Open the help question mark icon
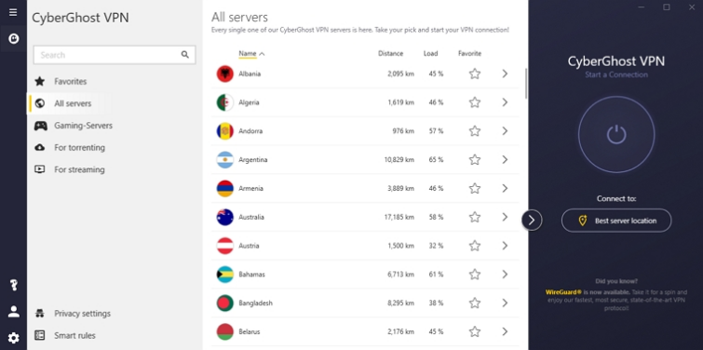 pos(13,285)
